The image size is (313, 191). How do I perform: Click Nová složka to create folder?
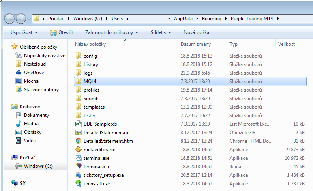[196, 32]
